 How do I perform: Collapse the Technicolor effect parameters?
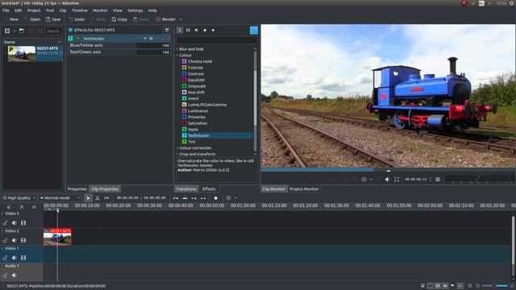pyautogui.click(x=77, y=39)
